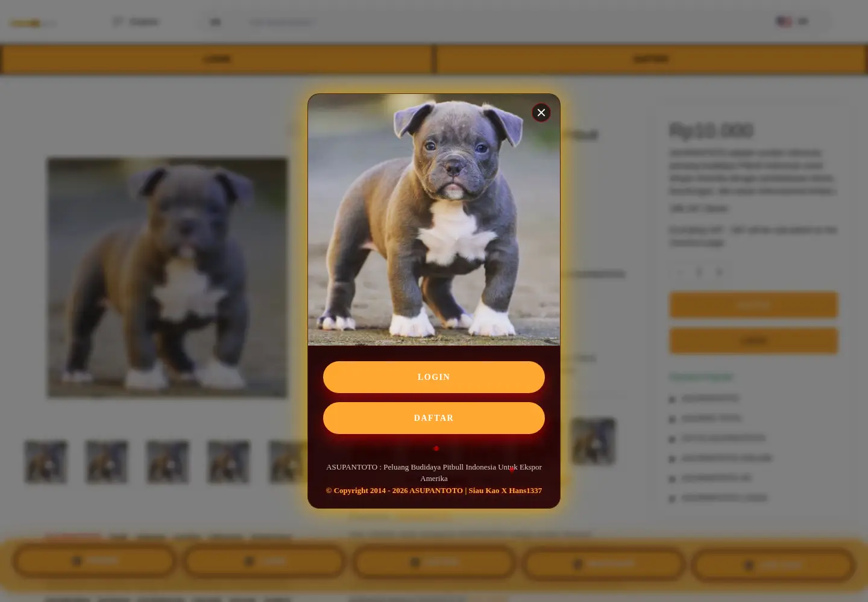Image resolution: width=868 pixels, height=602 pixels.
Task: Open the category menu icon in top bar
Action: pos(118,22)
